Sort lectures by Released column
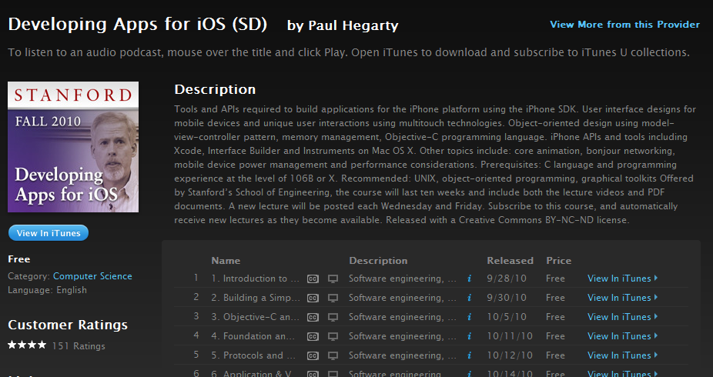The height and width of the screenshot is (377, 713). (510, 261)
